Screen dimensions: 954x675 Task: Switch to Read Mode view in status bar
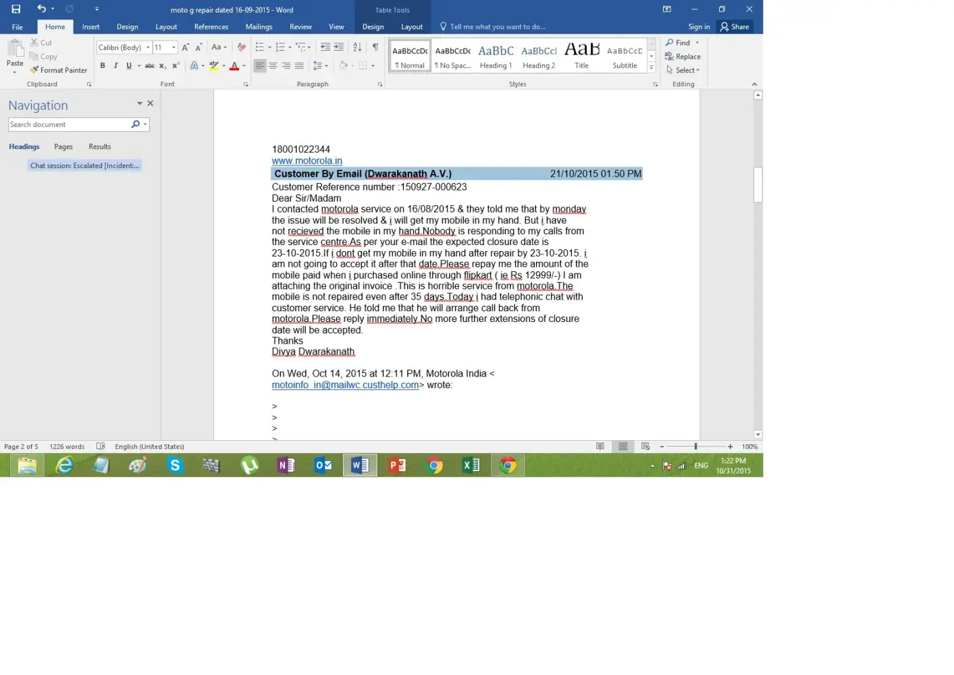pyautogui.click(x=600, y=447)
